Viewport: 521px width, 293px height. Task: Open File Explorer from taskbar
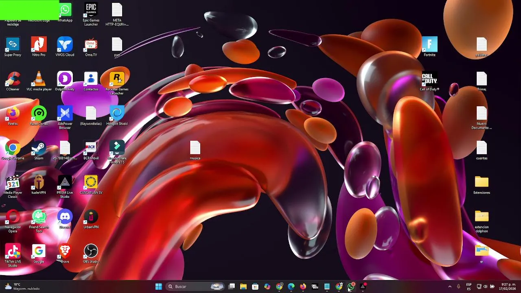pos(243,286)
